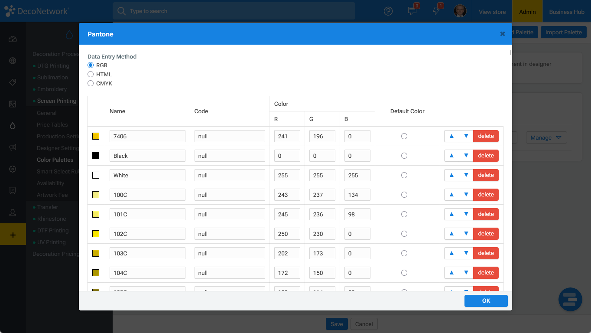Move the 104C row up
The height and width of the screenshot is (333, 591).
pos(451,273)
